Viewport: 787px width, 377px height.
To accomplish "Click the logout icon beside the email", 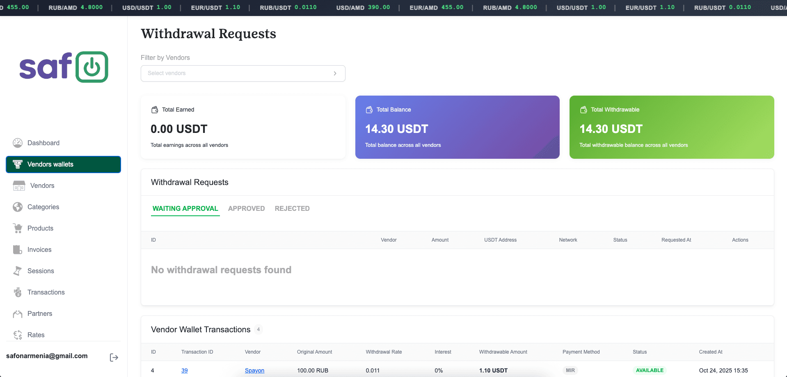I will click(x=114, y=357).
